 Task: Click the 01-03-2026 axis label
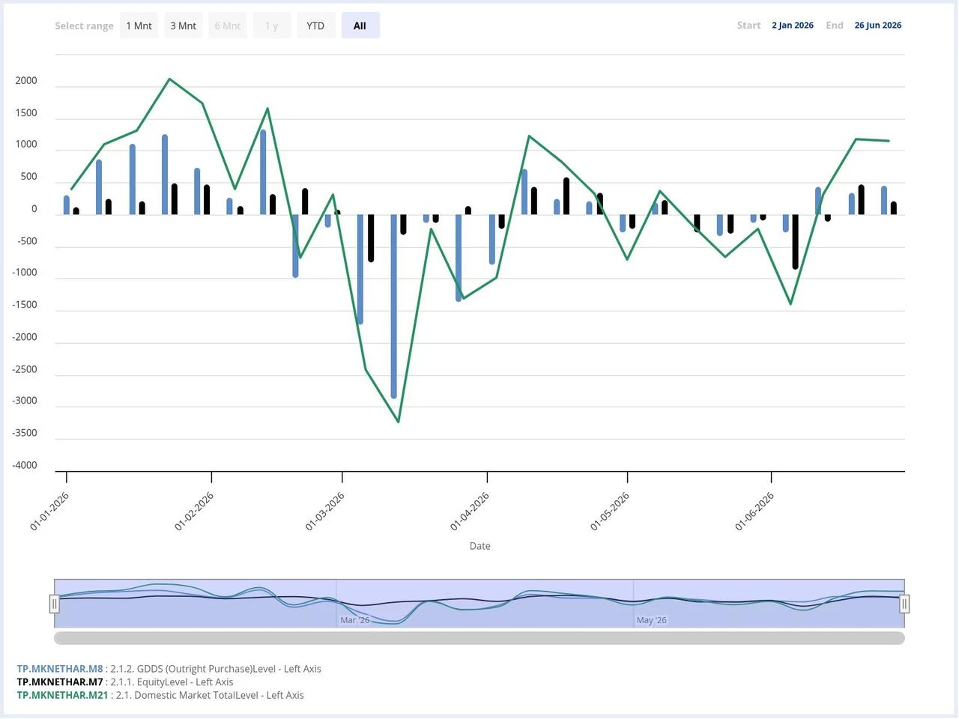[325, 511]
